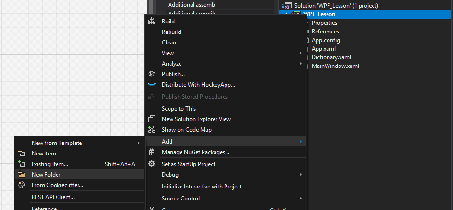Expand the View submenu arrow
Viewport: 453px width, 210px height.
300,53
